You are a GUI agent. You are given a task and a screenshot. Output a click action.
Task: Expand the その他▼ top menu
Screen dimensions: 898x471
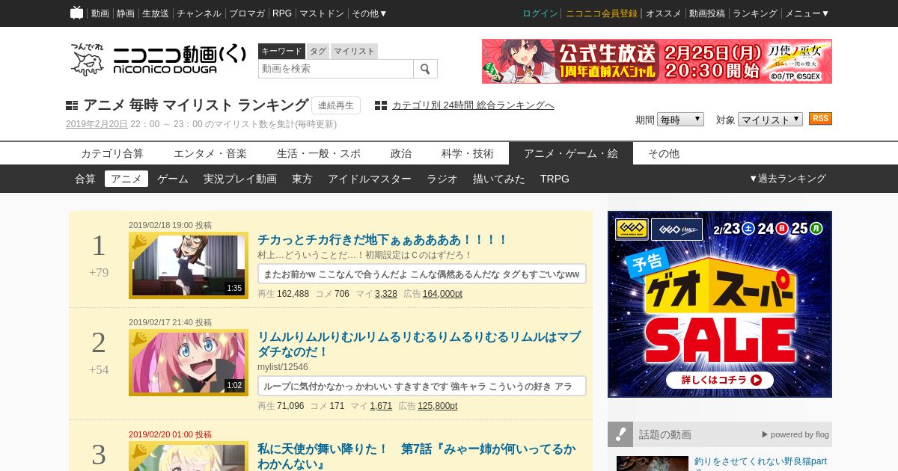(370, 13)
